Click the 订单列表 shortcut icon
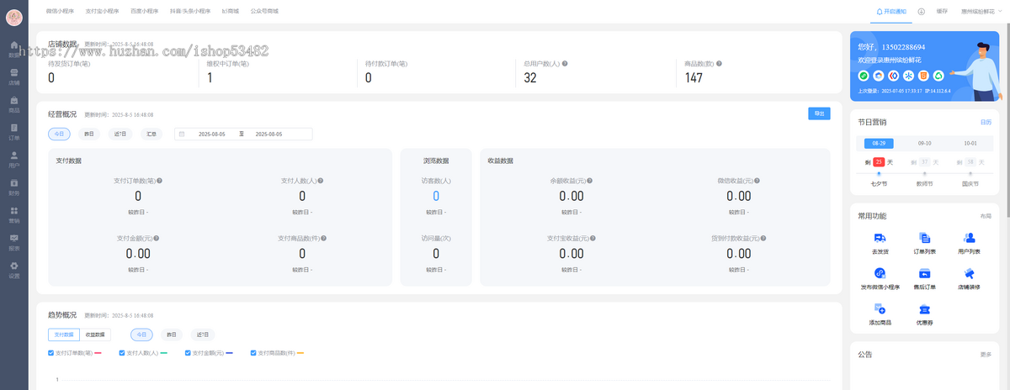This screenshot has height=390, width=1010. (924, 238)
